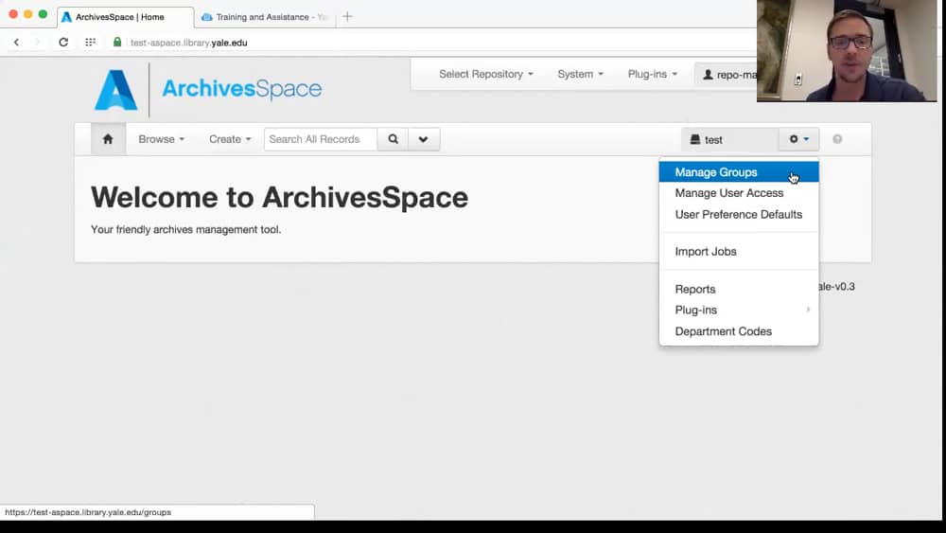946x533 pixels.
Task: Switch to ArchivesSpace Home tab
Action: point(126,17)
